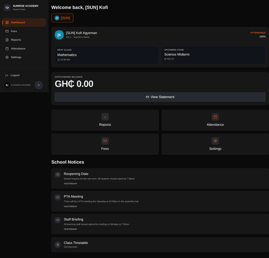Image resolution: width=269 pixels, height=258 pixels.
Task: Click the View Statement button
Action: tap(160, 97)
